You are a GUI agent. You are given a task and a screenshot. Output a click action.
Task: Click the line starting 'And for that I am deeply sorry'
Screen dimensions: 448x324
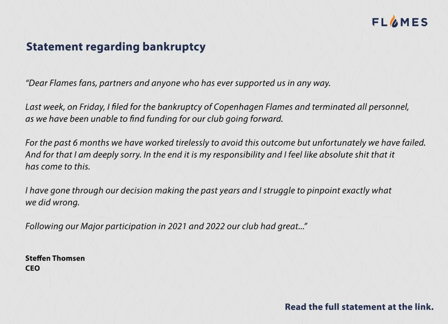pos(210,154)
